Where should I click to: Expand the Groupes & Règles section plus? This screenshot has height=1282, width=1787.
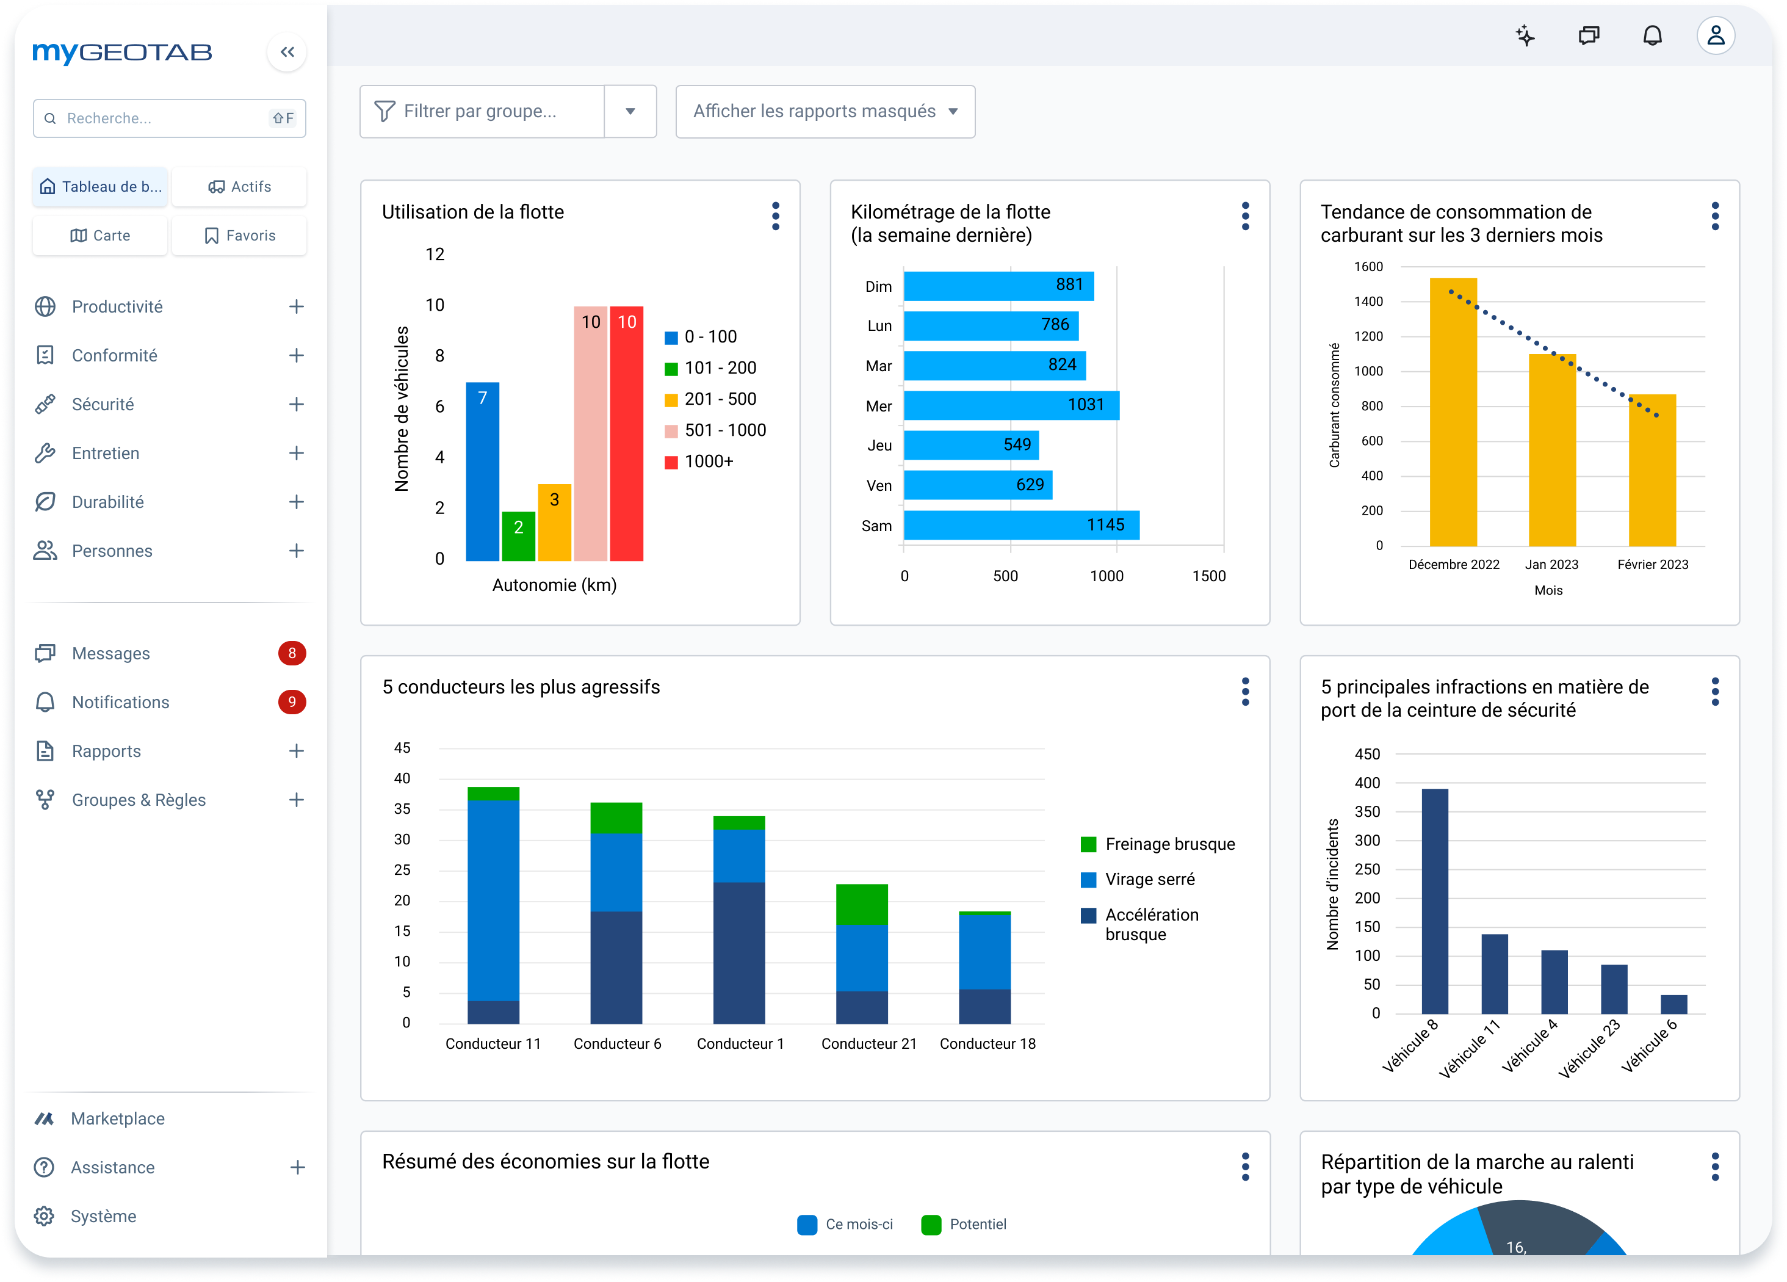tap(296, 800)
